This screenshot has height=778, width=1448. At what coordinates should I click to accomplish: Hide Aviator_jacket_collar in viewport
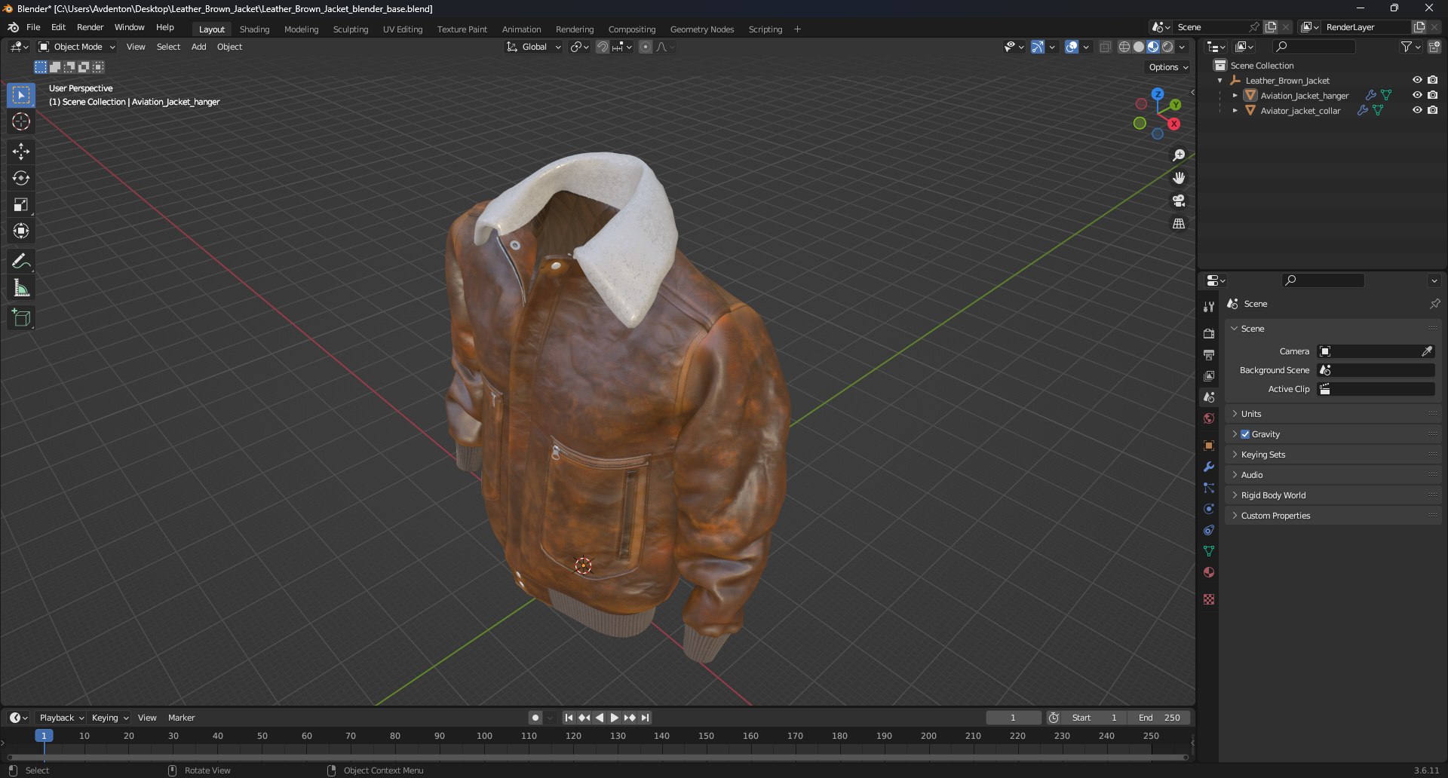click(1417, 110)
